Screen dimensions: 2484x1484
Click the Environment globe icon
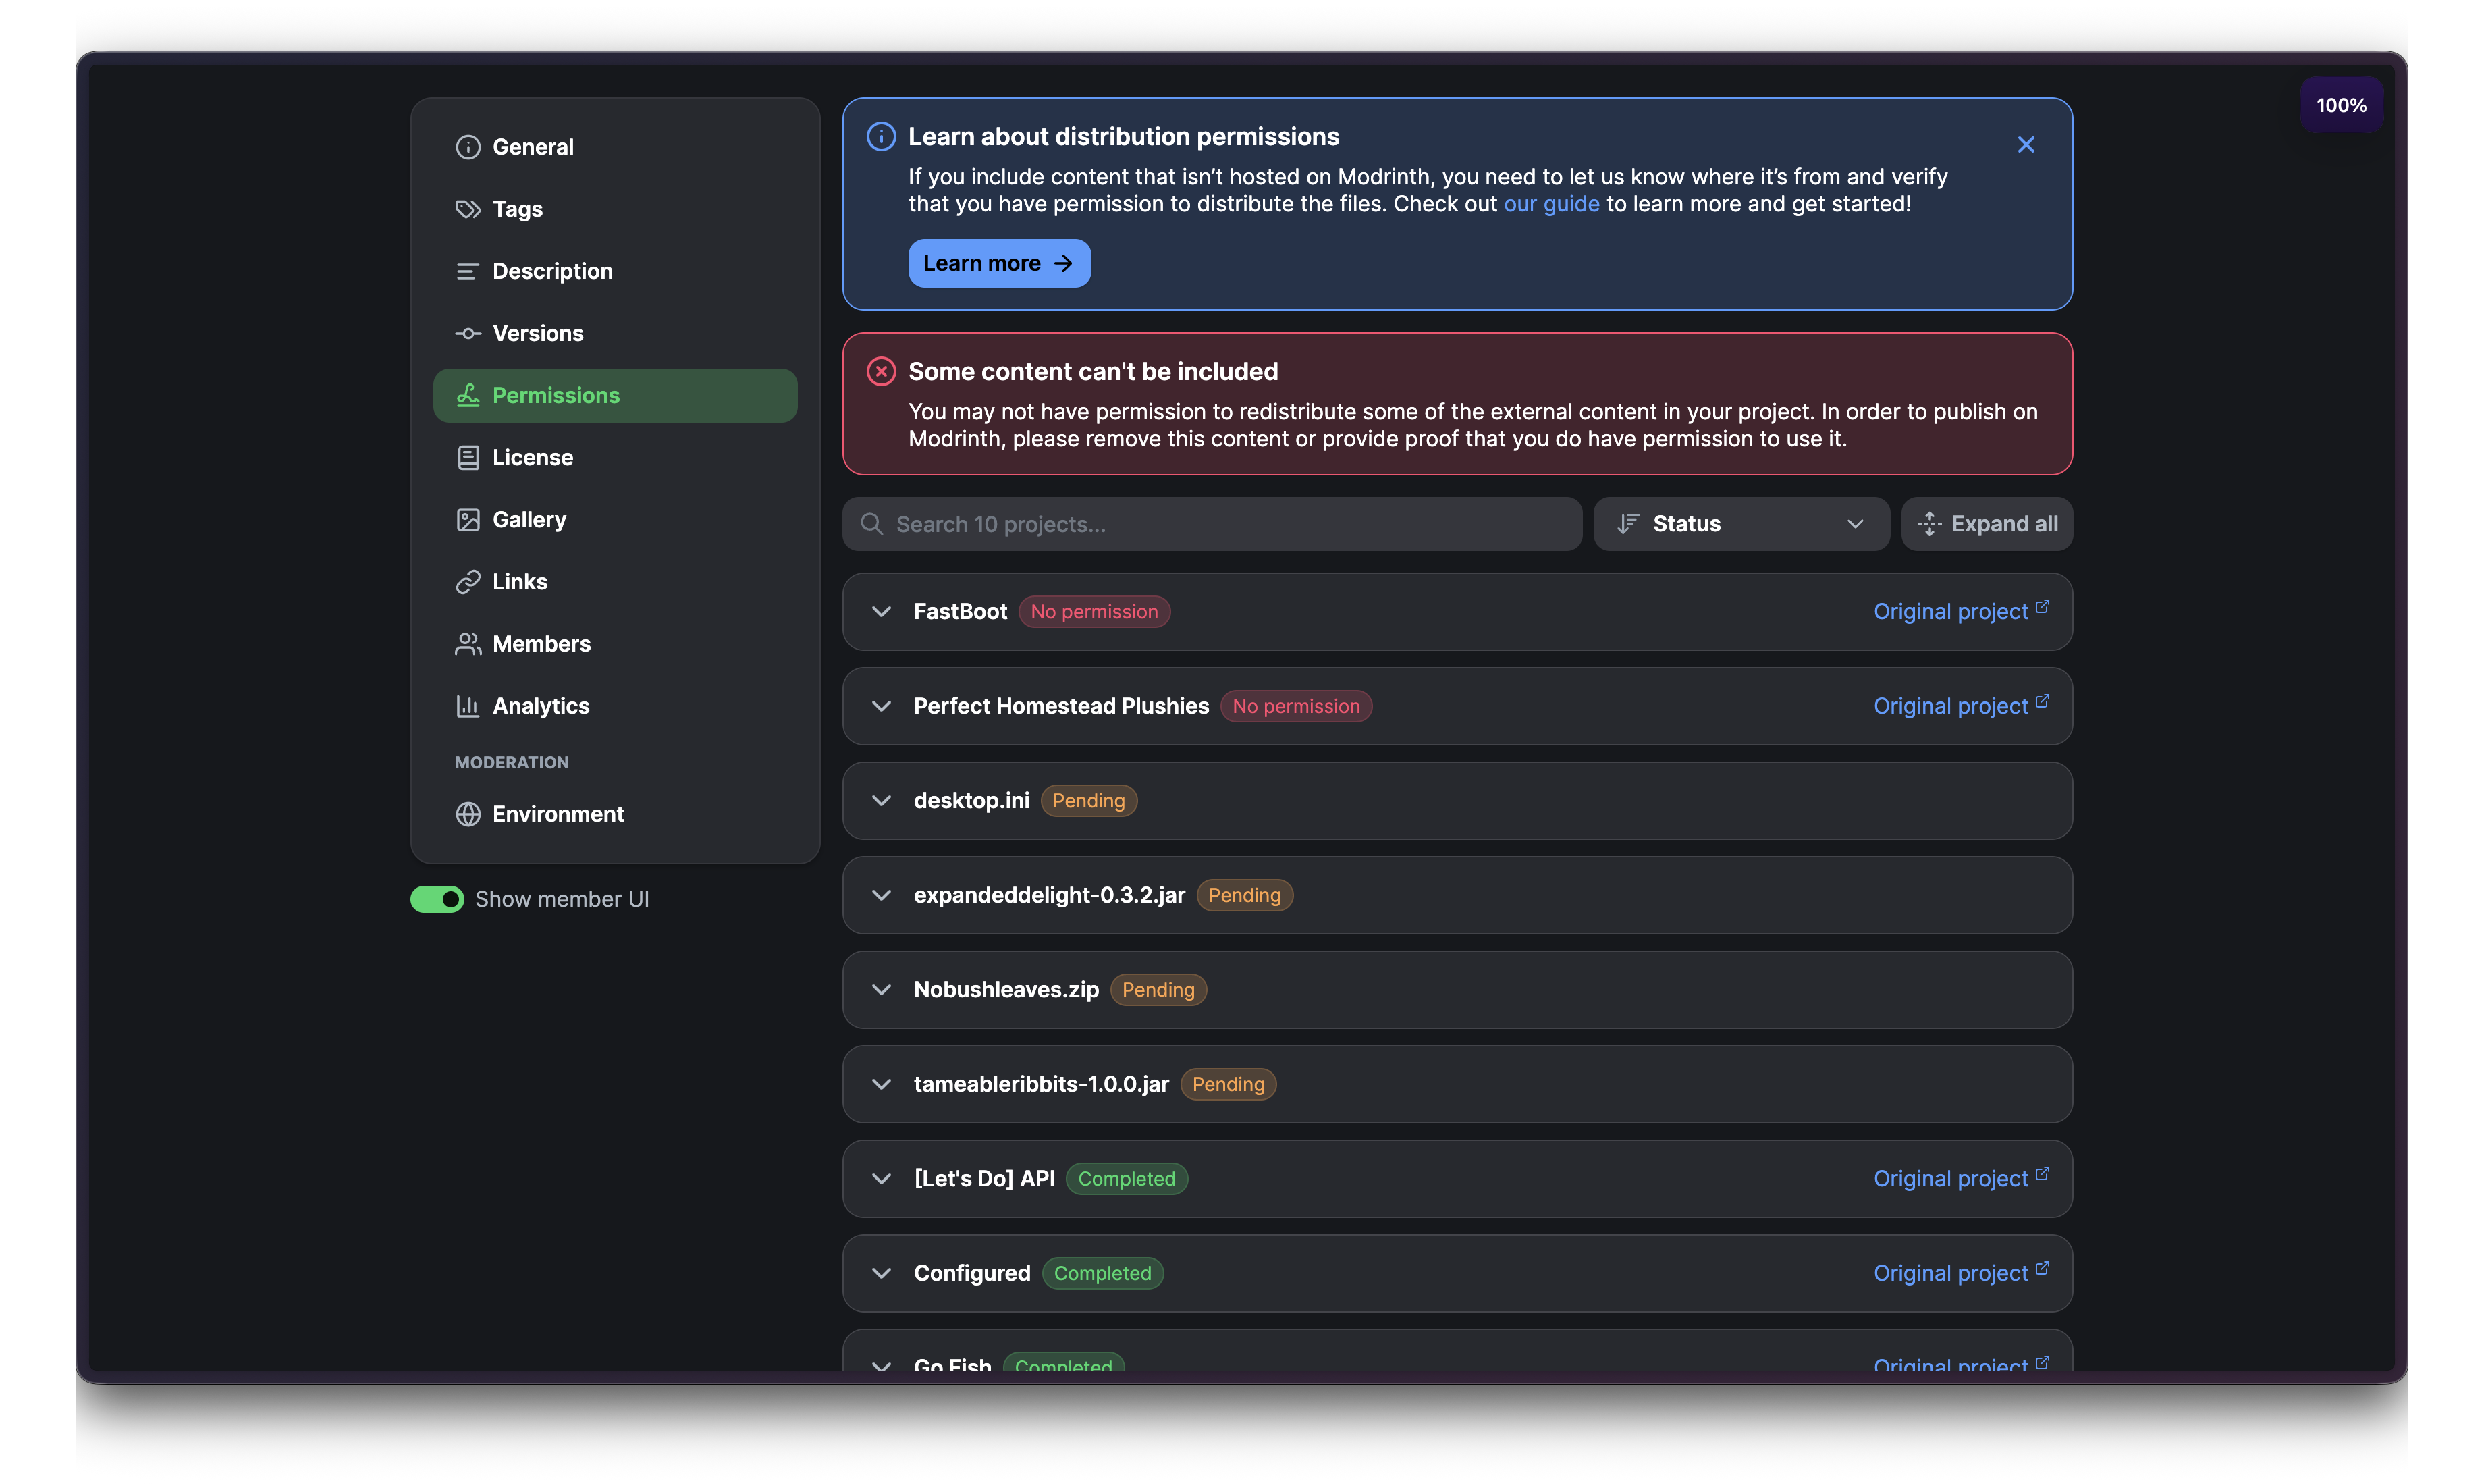click(468, 814)
